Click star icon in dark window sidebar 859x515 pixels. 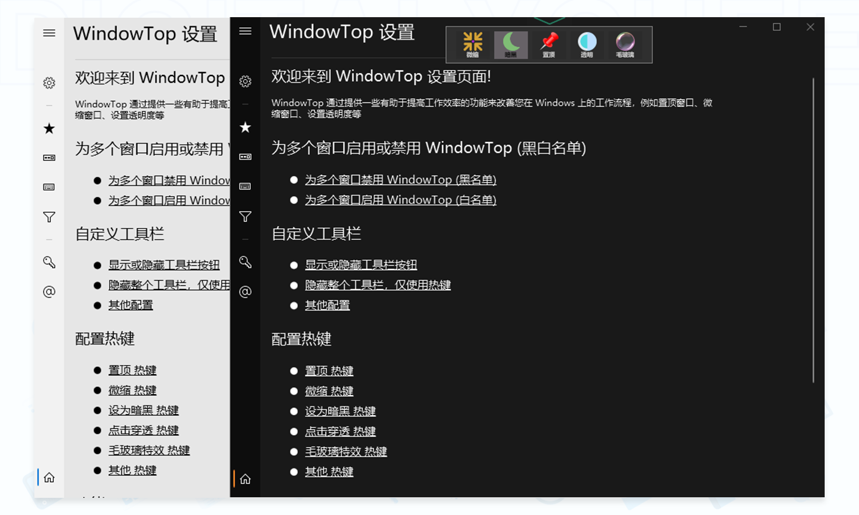245,127
